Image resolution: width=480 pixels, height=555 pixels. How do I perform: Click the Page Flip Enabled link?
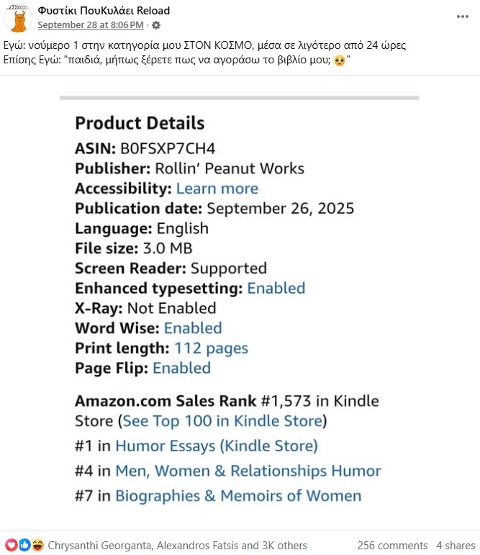pos(181,368)
